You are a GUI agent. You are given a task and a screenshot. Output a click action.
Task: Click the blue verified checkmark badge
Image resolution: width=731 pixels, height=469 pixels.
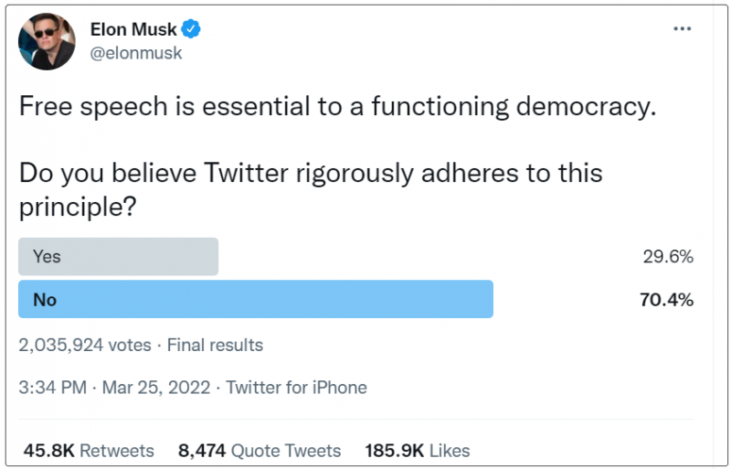(x=191, y=29)
